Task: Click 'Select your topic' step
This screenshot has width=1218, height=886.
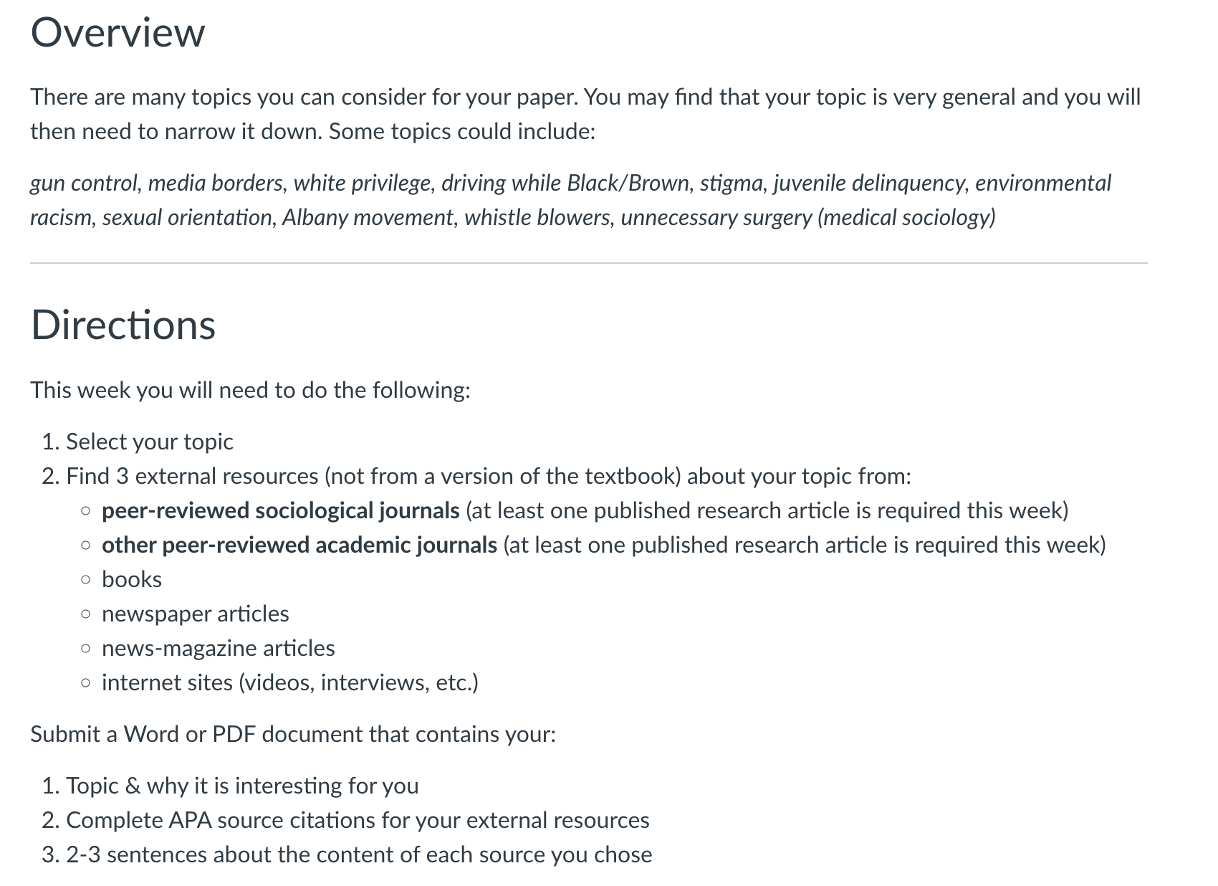Action: click(x=150, y=442)
